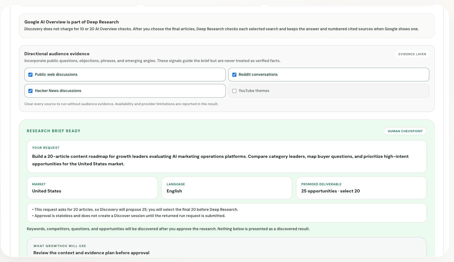The width and height of the screenshot is (454, 262).
Task: Click the 'Directional audience evidence' heading
Action: coord(57,54)
